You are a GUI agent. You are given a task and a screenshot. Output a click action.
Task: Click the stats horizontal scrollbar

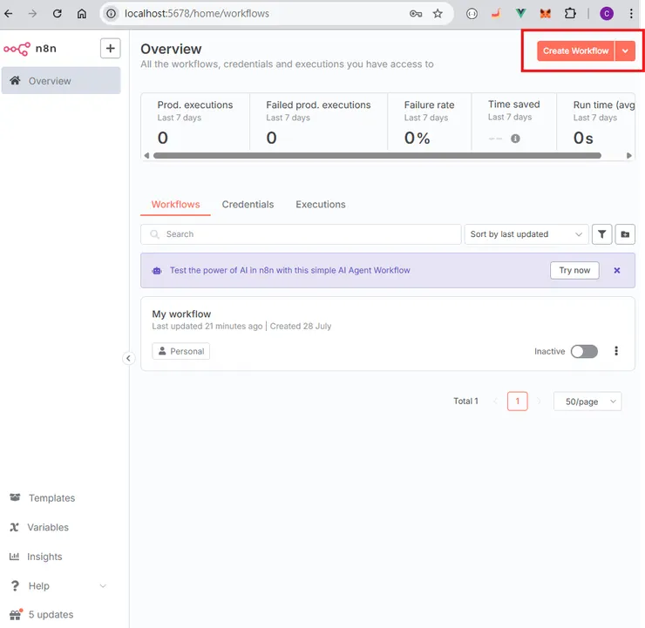(x=377, y=156)
